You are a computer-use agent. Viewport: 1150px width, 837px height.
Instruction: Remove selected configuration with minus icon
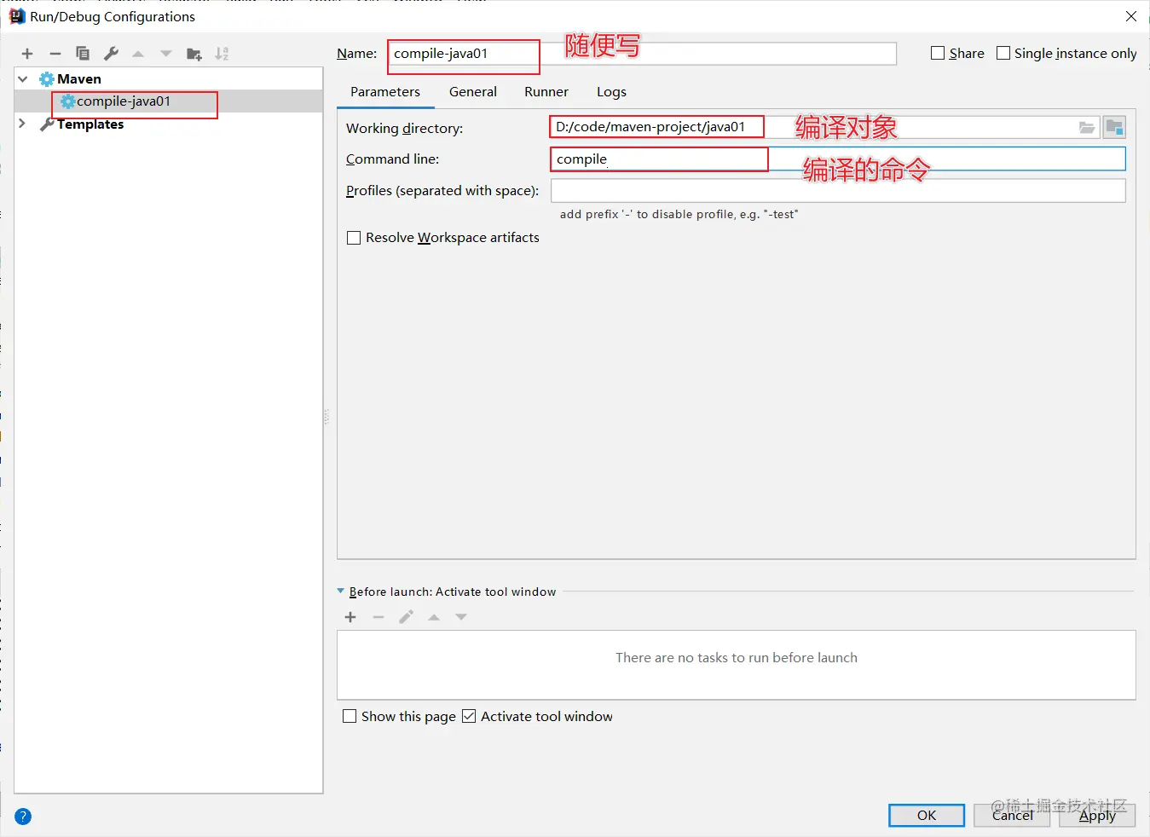55,54
